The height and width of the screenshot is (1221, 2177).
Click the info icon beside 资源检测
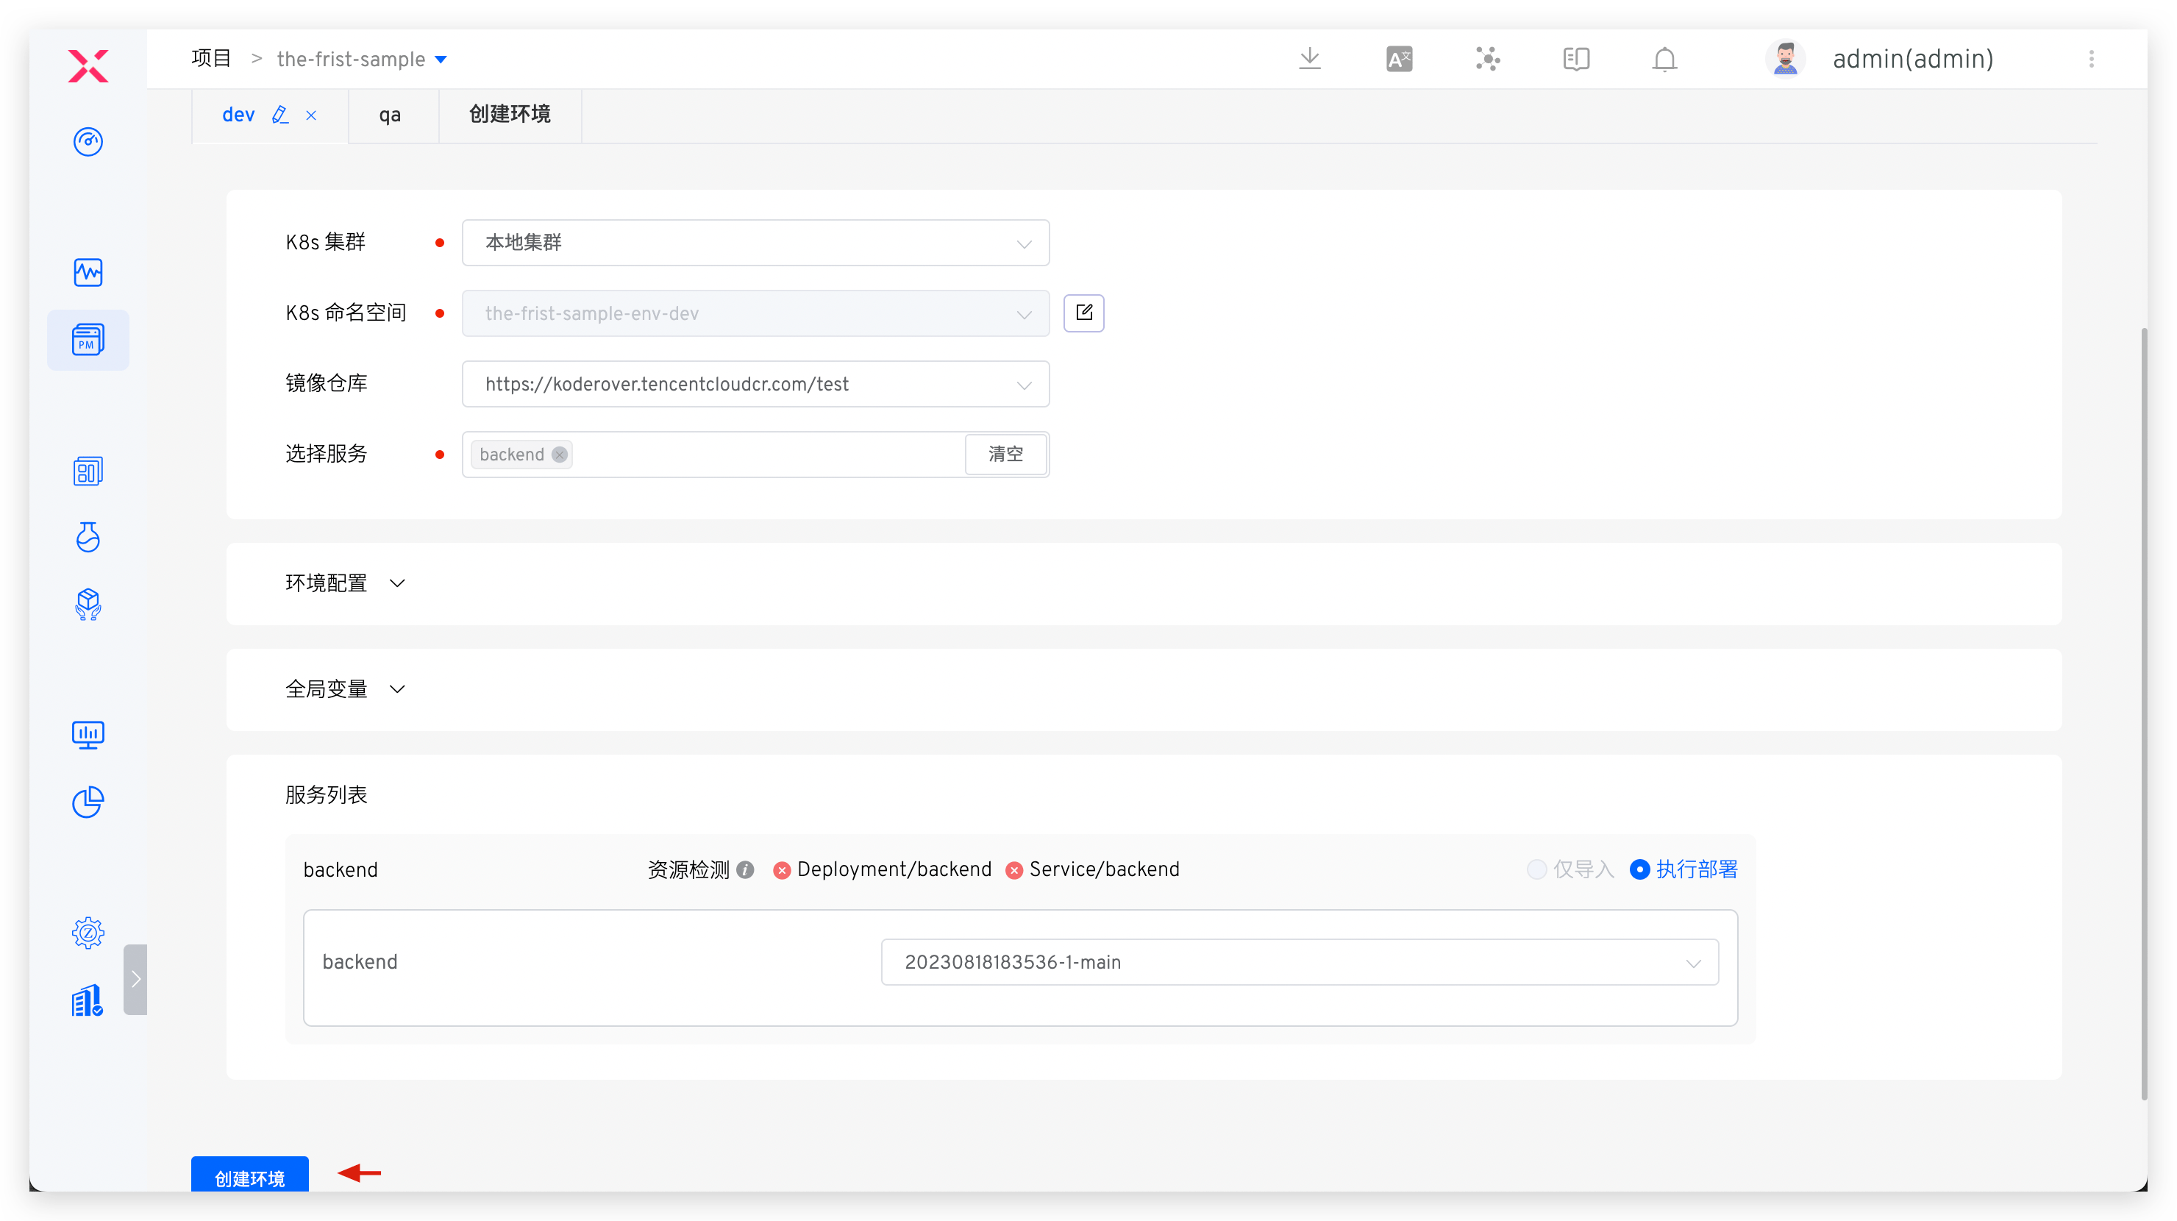pos(744,869)
